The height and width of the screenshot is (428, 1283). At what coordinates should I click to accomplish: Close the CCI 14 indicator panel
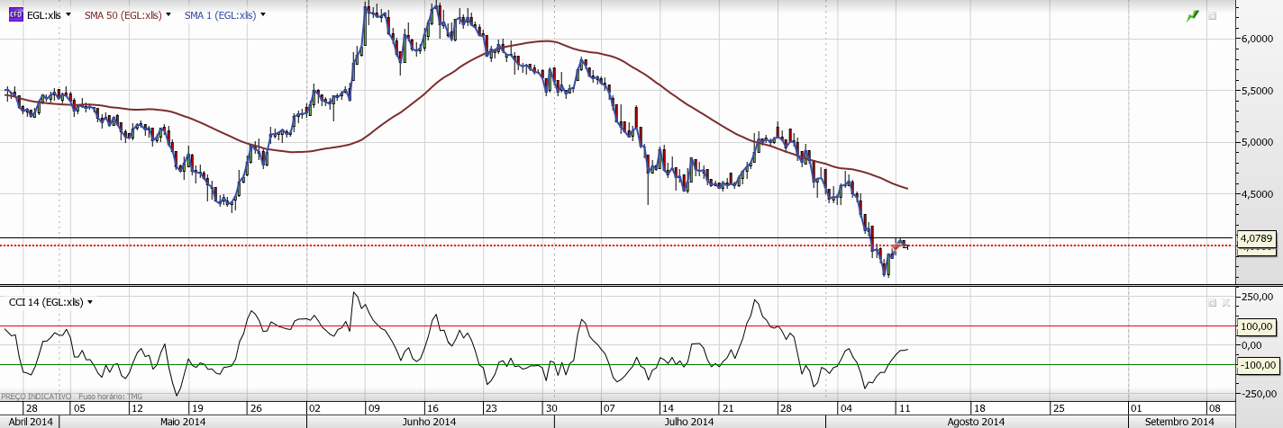1225,303
